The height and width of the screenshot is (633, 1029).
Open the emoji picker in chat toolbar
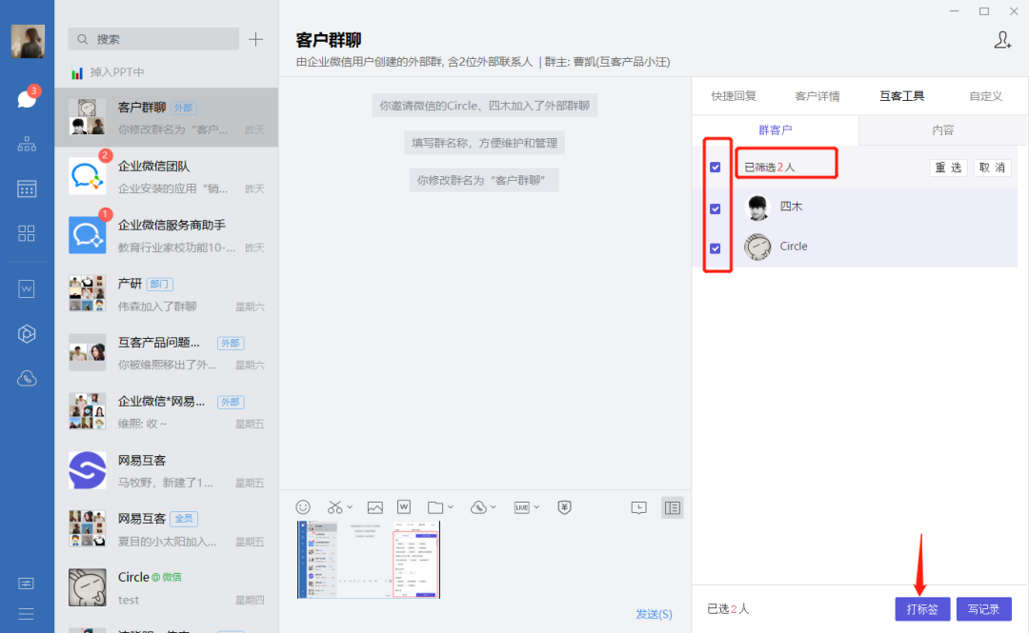coord(303,507)
